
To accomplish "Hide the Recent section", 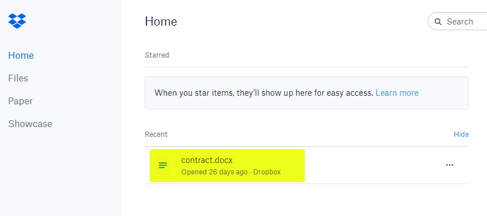I will click(x=461, y=134).
